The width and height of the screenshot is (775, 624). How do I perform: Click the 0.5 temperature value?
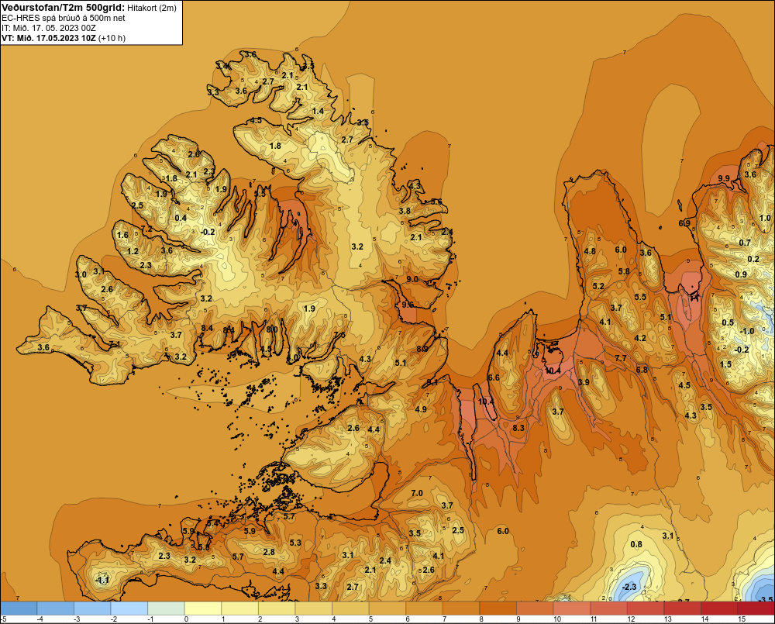(x=728, y=323)
